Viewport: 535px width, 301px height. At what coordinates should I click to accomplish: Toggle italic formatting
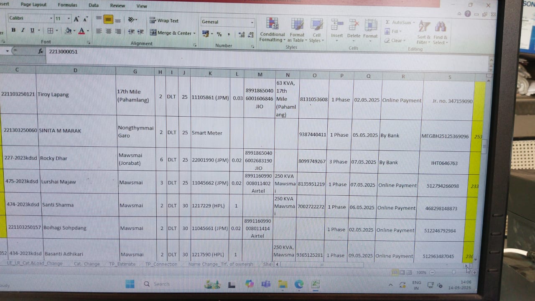click(23, 30)
